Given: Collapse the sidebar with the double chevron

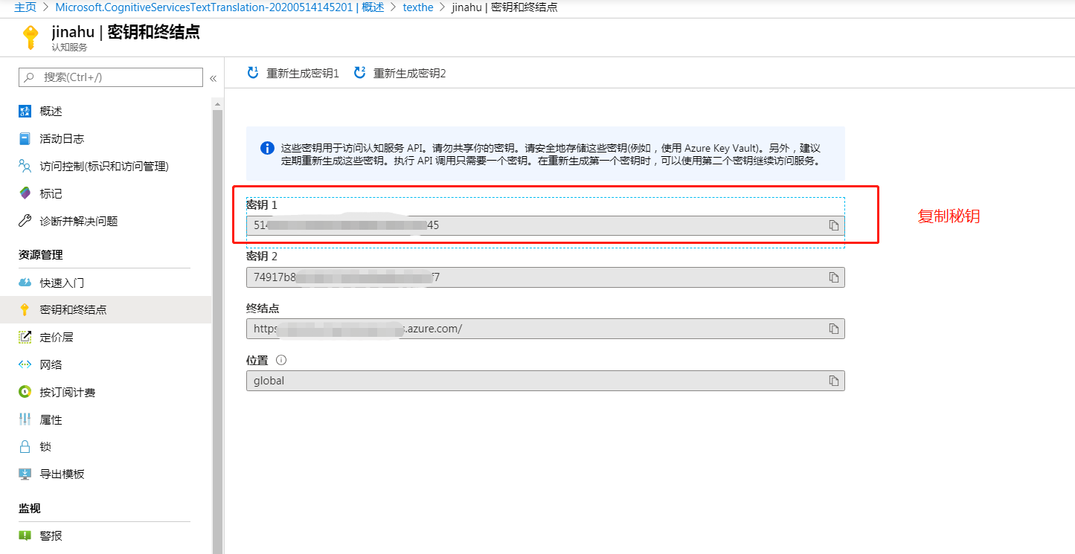Looking at the screenshot, I should click(213, 78).
